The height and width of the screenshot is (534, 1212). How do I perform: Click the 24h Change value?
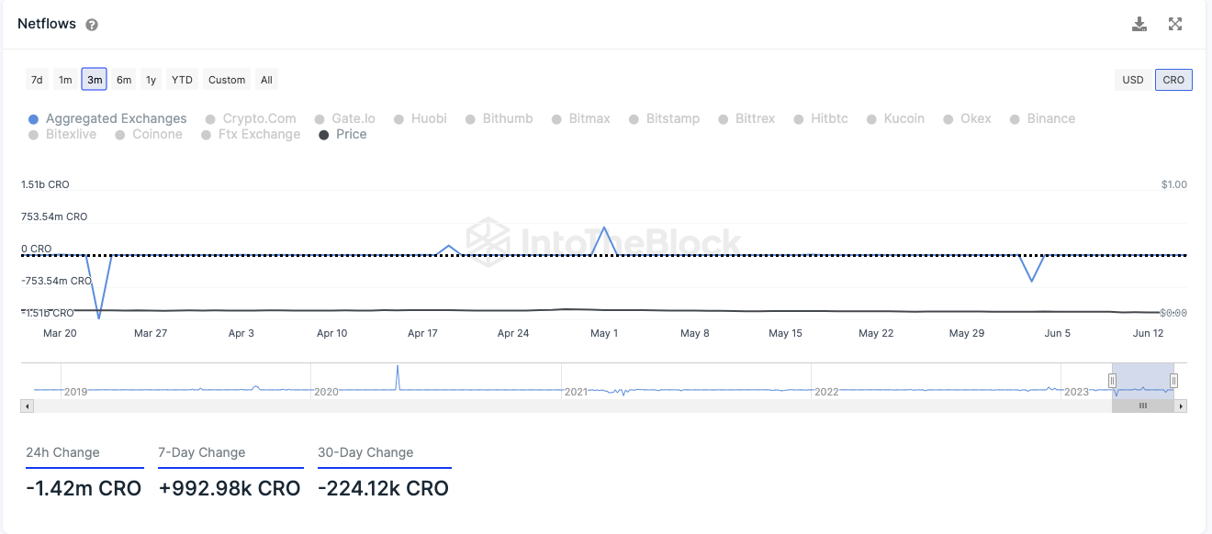(x=84, y=488)
